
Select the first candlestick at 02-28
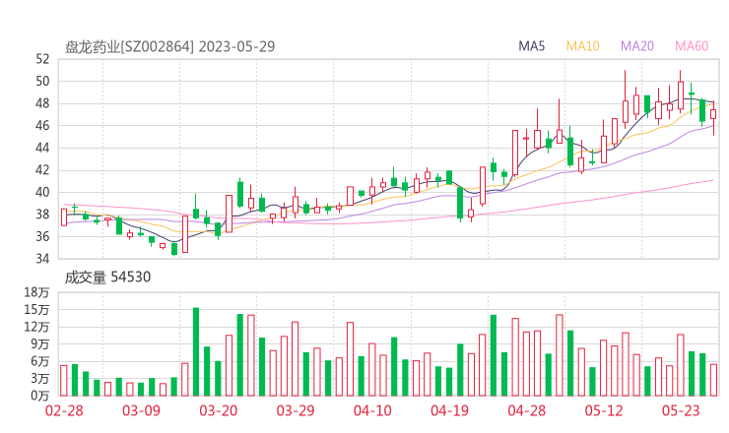[x=64, y=217]
